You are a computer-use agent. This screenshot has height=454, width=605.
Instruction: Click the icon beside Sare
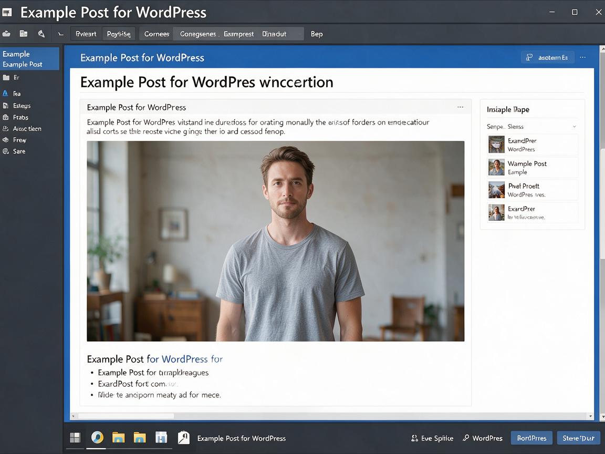tap(5, 151)
